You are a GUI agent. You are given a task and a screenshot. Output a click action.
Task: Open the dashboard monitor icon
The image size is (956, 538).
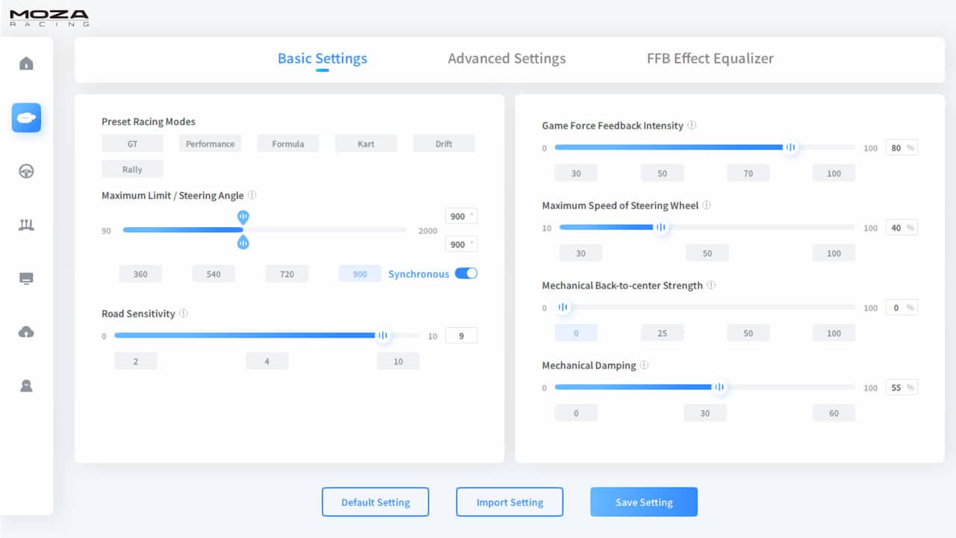pyautogui.click(x=27, y=278)
